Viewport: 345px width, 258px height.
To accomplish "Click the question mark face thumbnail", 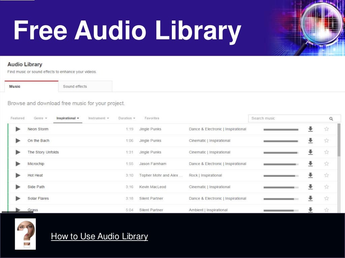I will click(x=25, y=234).
